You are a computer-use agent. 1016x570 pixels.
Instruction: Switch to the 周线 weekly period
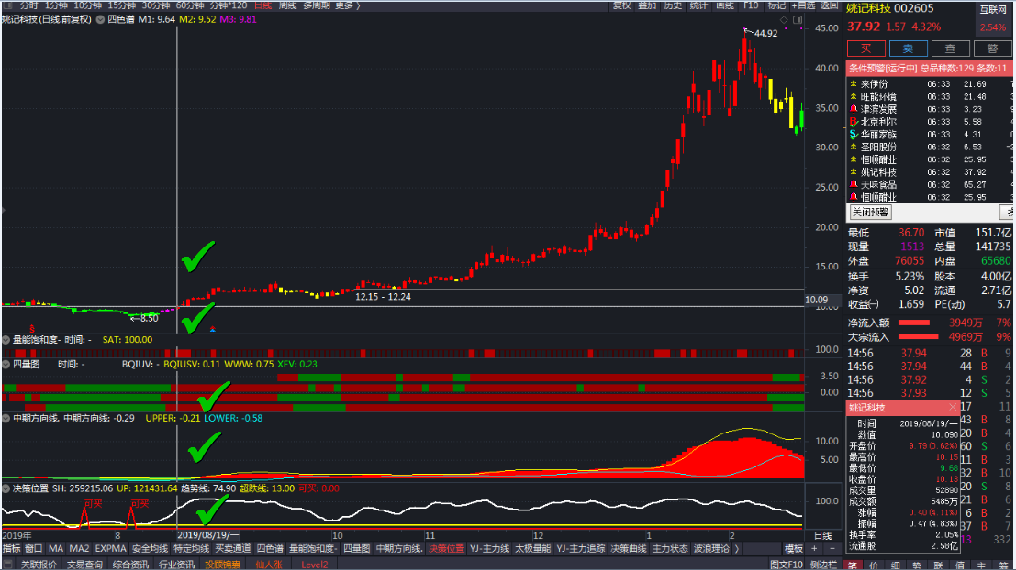(287, 5)
